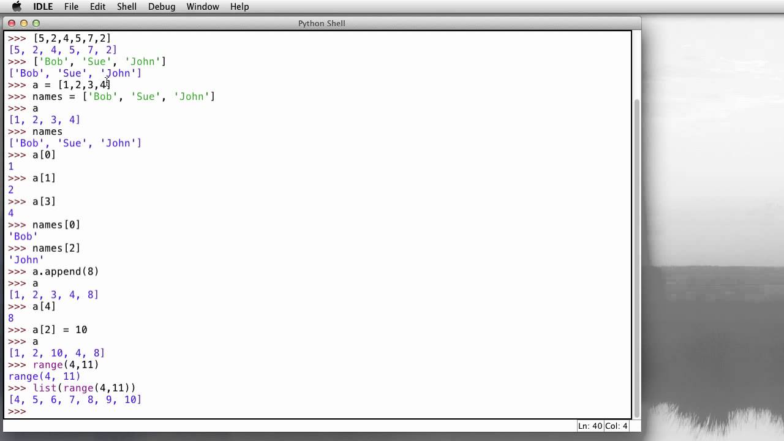This screenshot has width=784, height=441.
Task: Click the output '[5, 2, 4, 5, 7, 2]'
Action: pyautogui.click(x=62, y=50)
